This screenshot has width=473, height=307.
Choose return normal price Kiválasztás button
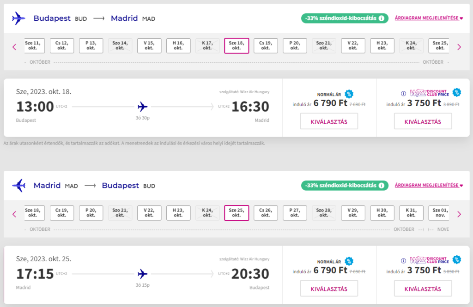pyautogui.click(x=329, y=289)
